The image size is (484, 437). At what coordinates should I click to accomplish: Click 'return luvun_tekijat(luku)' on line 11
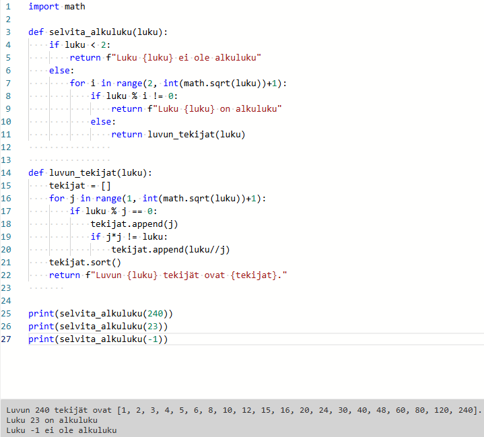click(178, 135)
